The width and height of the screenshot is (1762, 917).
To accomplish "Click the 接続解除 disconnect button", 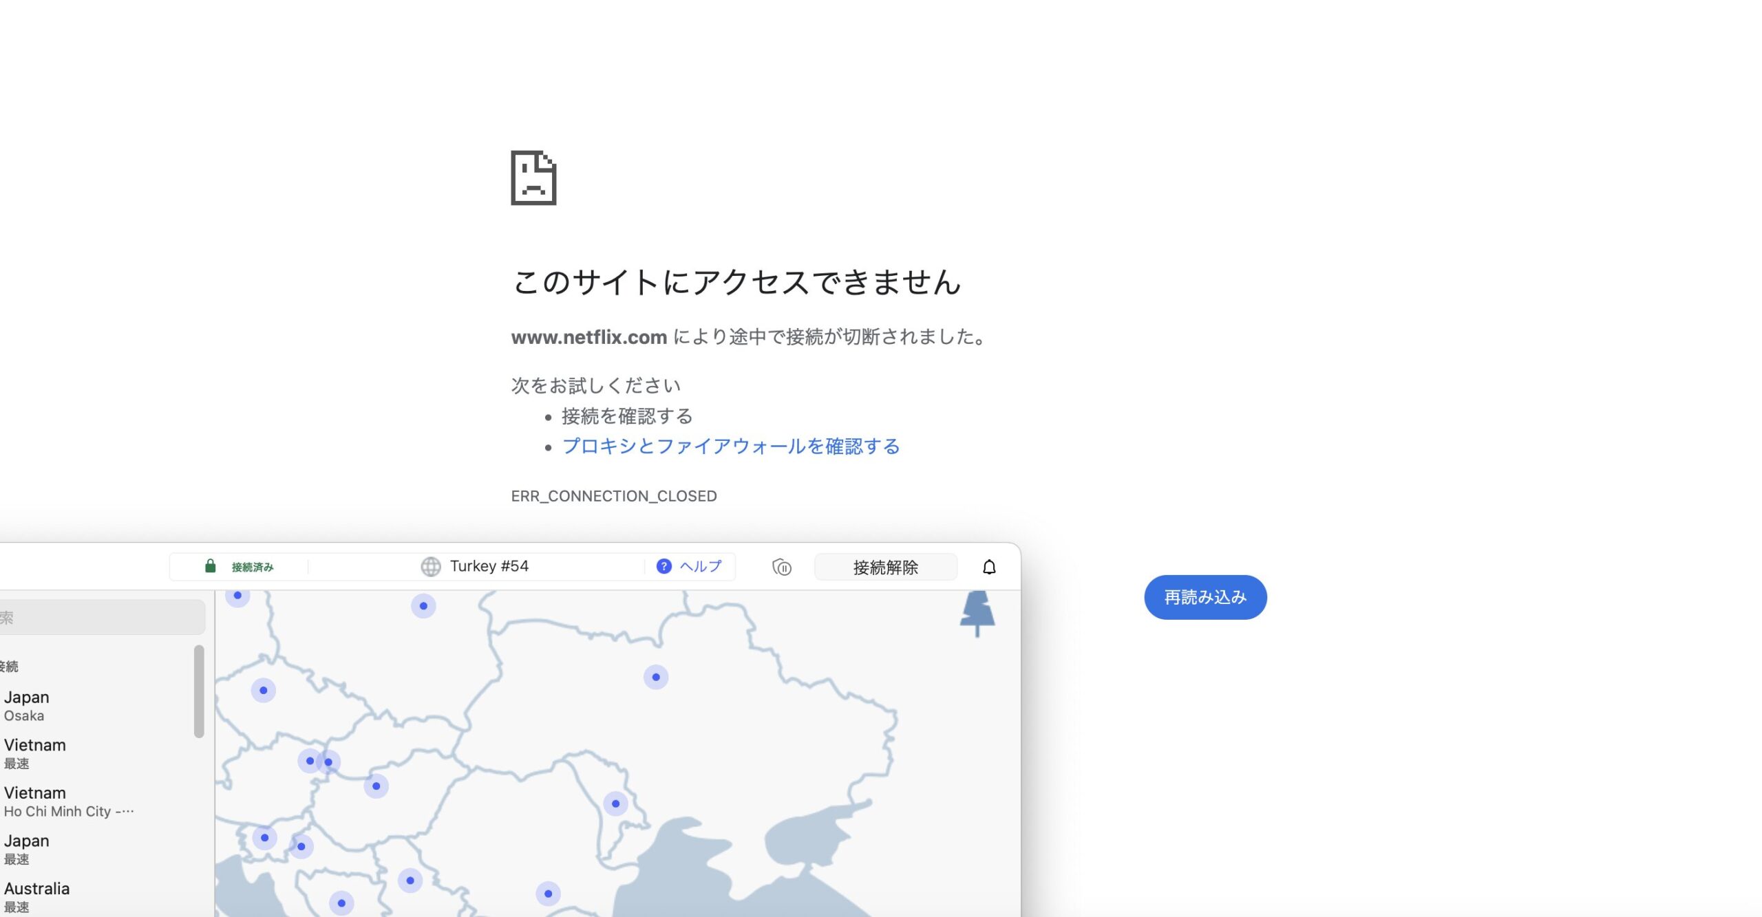I will coord(886,567).
